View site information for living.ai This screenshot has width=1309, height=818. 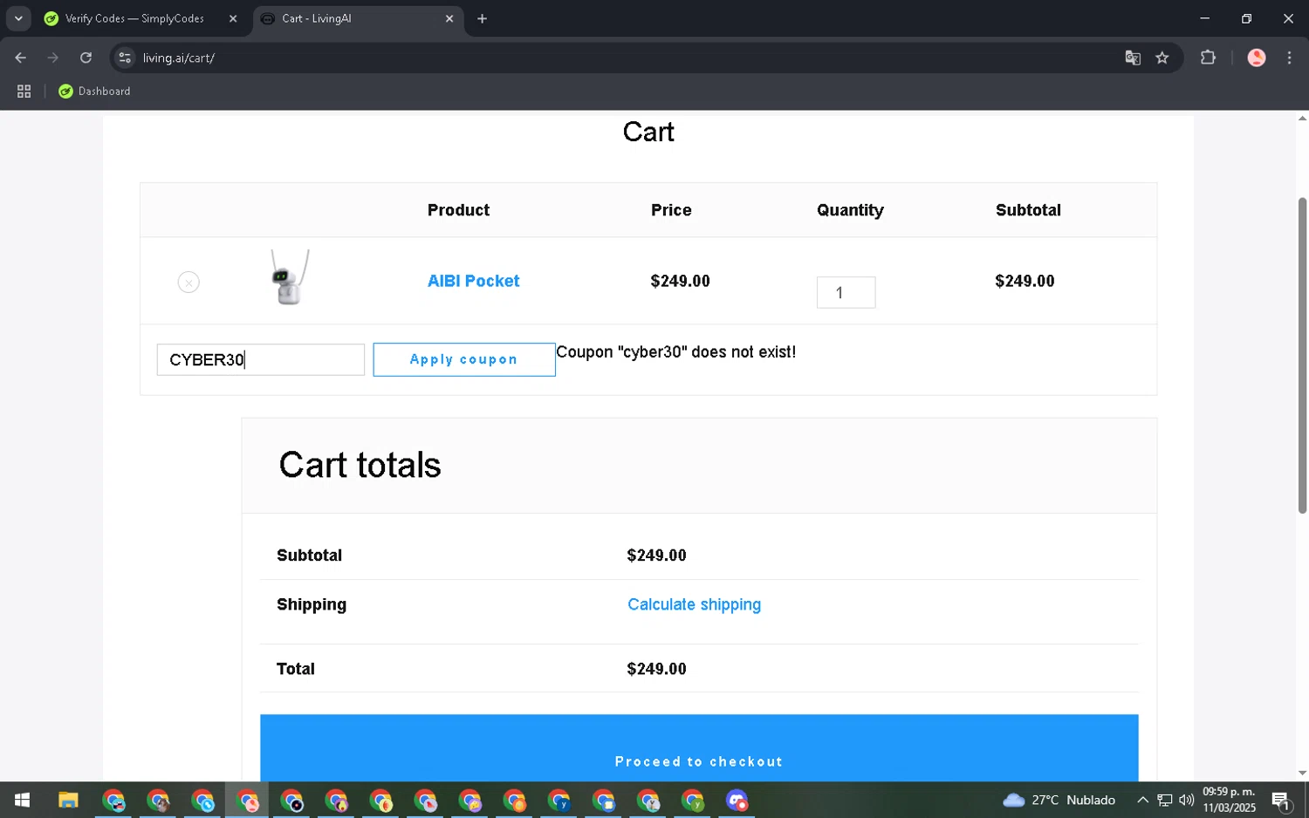(x=125, y=58)
